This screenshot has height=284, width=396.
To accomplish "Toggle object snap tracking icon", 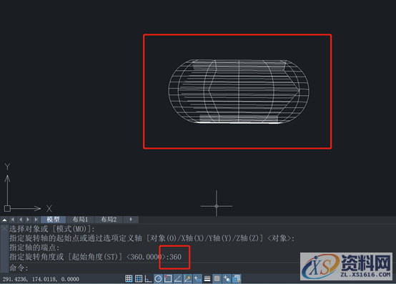I will click(178, 278).
